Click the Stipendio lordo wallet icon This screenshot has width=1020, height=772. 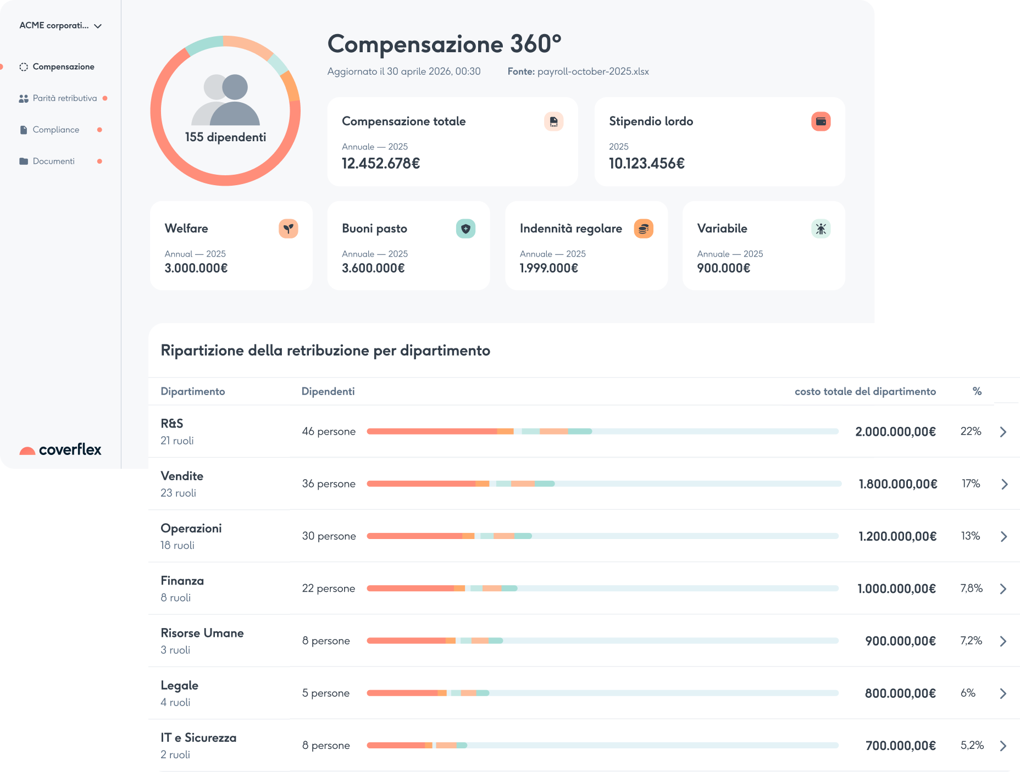[821, 121]
